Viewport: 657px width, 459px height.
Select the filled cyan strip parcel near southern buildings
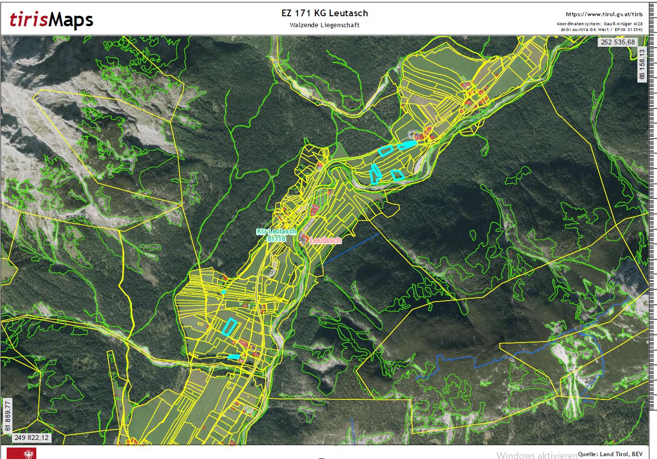234,356
